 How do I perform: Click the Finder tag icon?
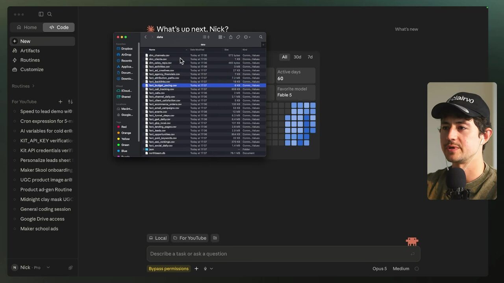[238, 37]
